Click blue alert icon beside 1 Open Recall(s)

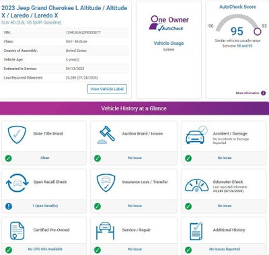point(9,206)
